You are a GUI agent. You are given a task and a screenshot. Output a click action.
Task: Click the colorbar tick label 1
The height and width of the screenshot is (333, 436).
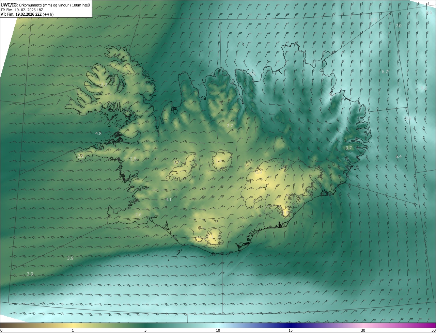[73, 330]
